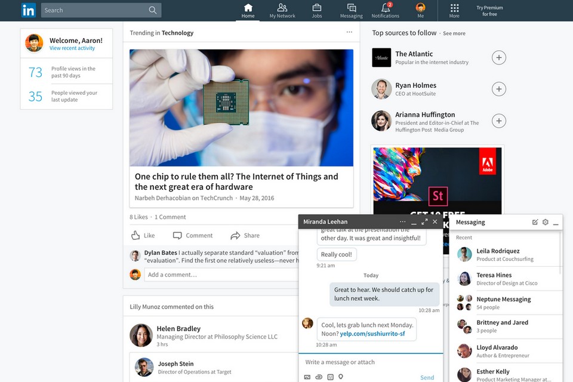Click the location pin icon in chat

pyautogui.click(x=341, y=377)
